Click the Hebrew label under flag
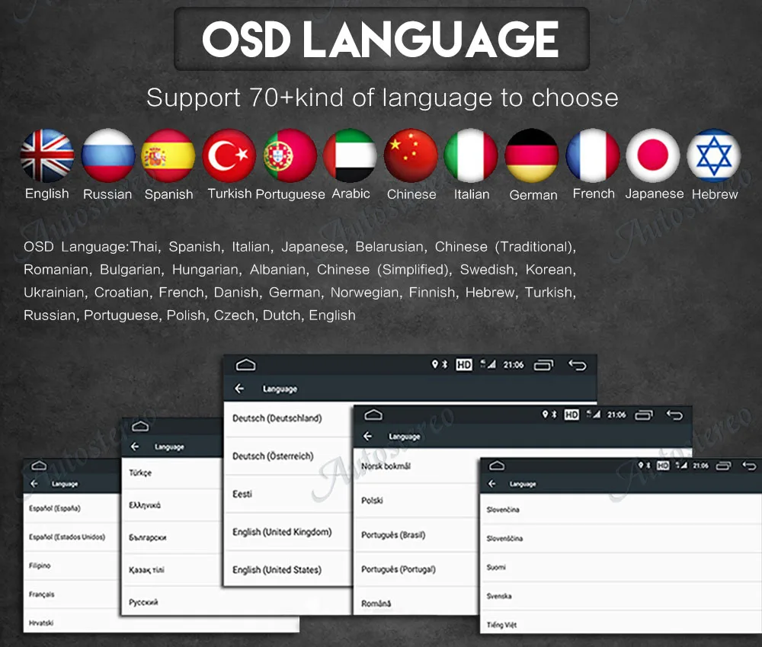Viewport: 762px width, 647px height. tap(715, 194)
